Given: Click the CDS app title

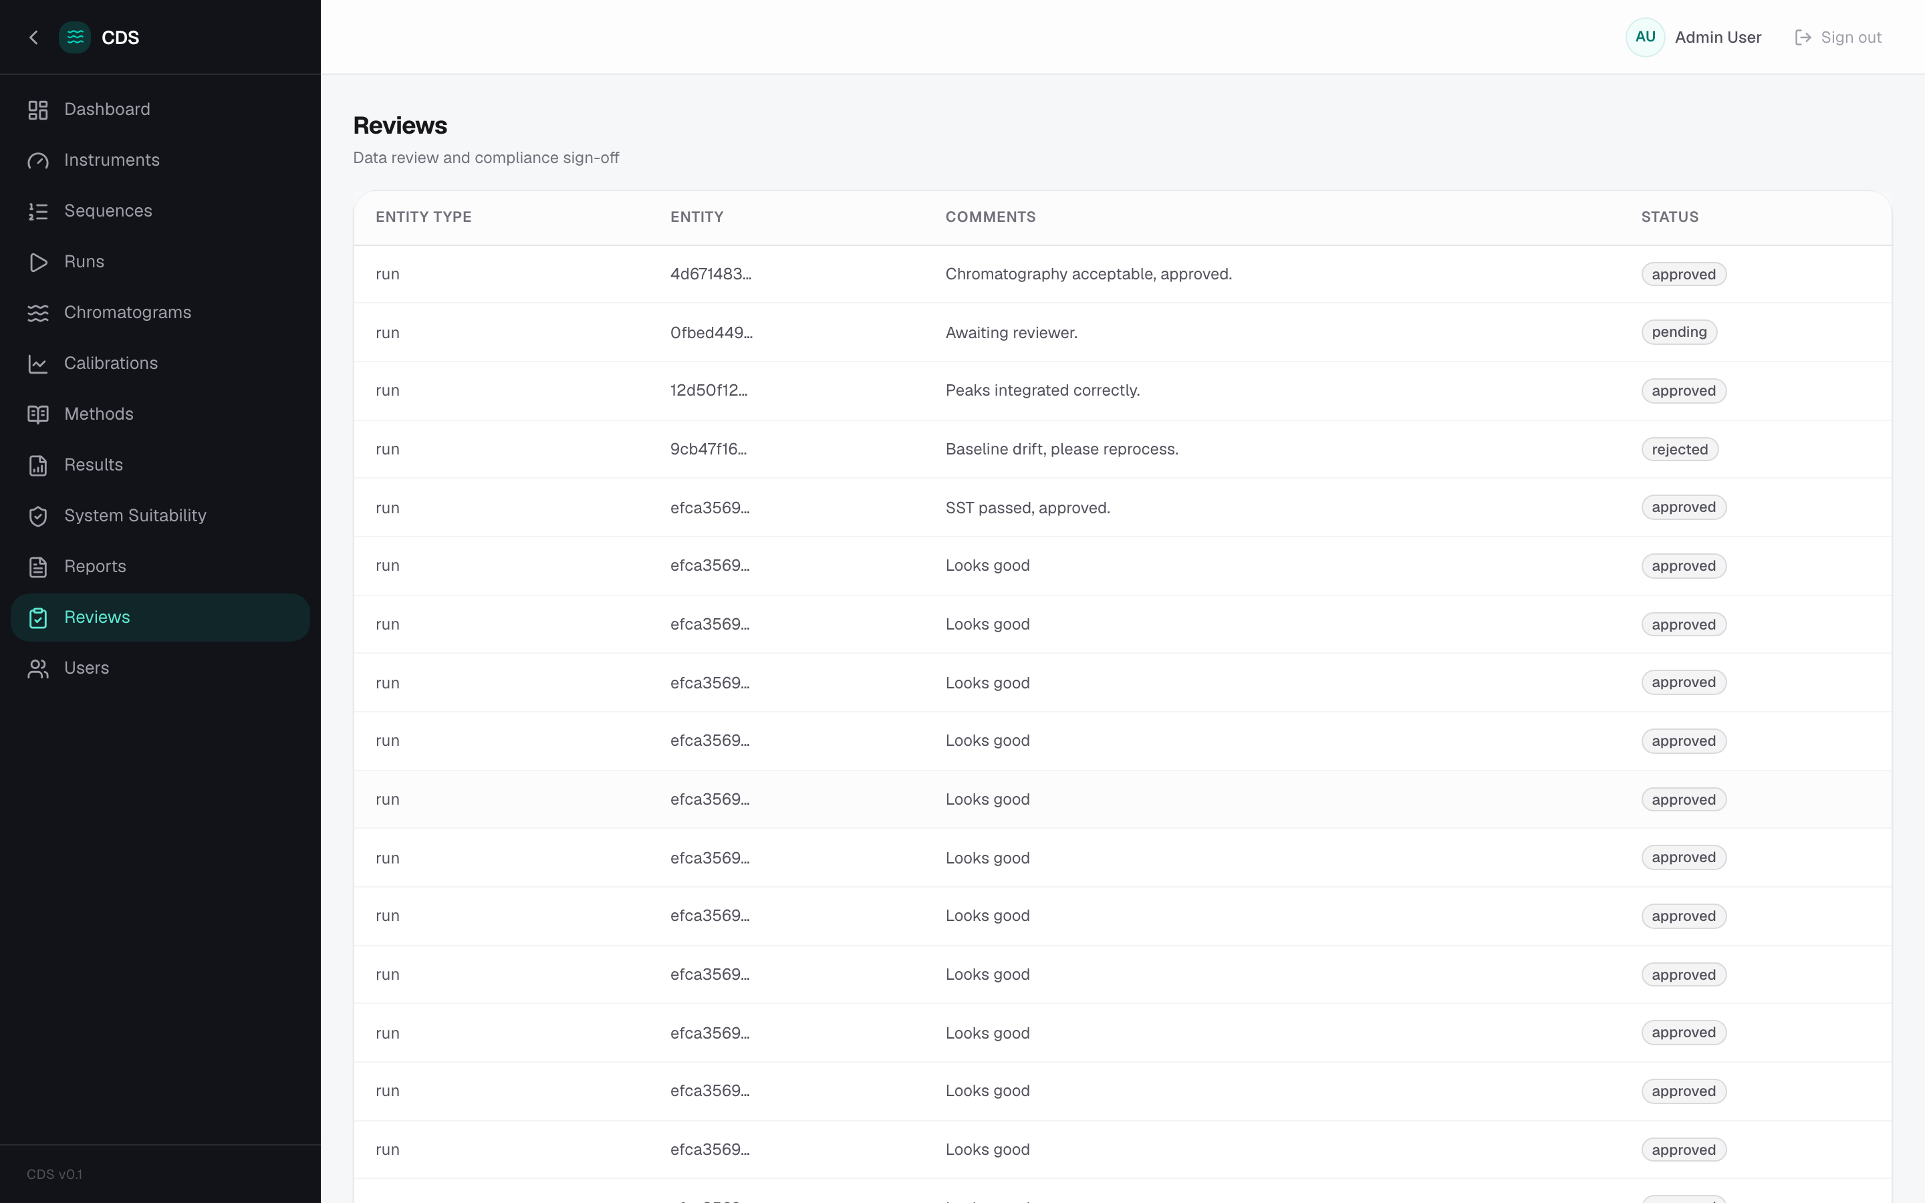Looking at the screenshot, I should coord(120,37).
